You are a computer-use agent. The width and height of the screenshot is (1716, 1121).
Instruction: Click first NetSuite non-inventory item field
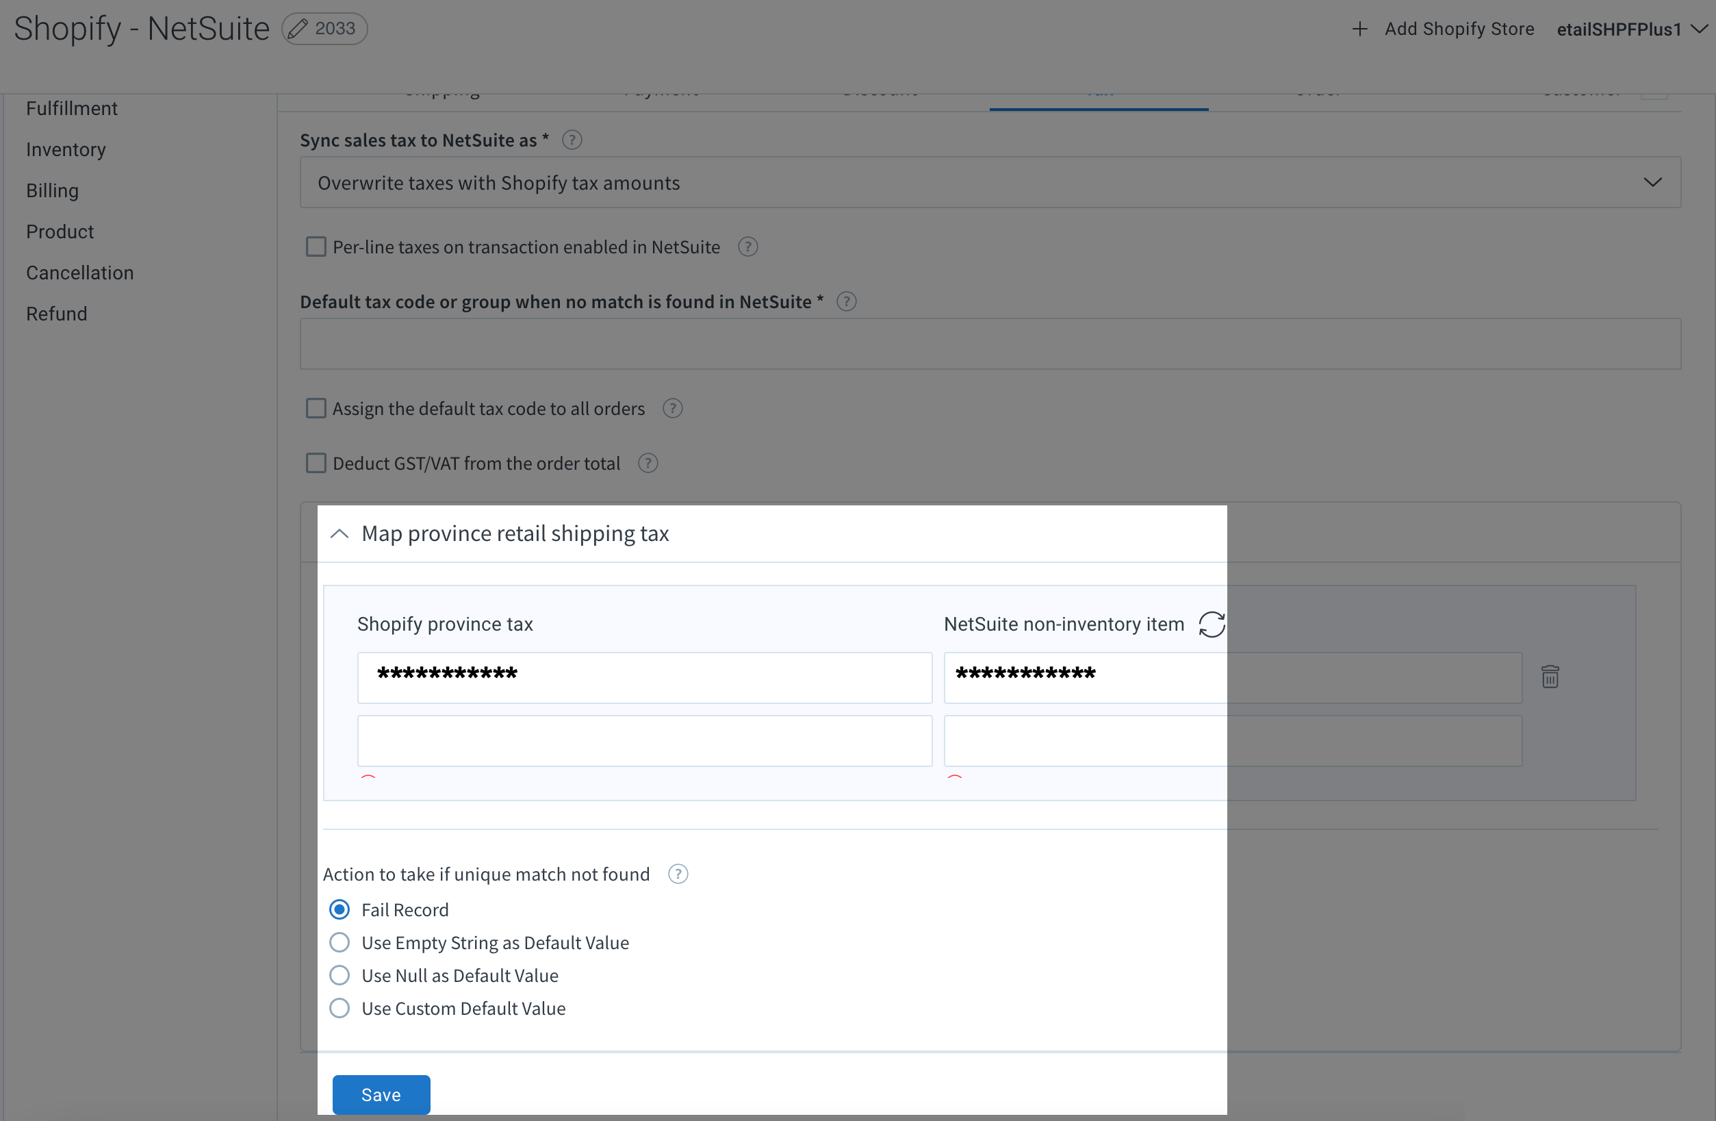pos(1232,678)
